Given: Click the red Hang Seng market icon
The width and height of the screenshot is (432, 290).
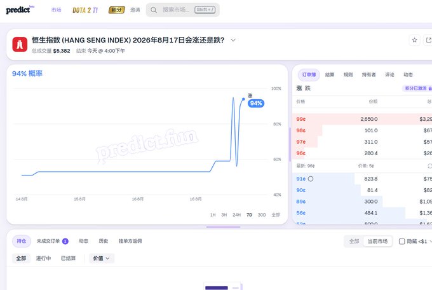Looking at the screenshot, I should pyautogui.click(x=20, y=45).
